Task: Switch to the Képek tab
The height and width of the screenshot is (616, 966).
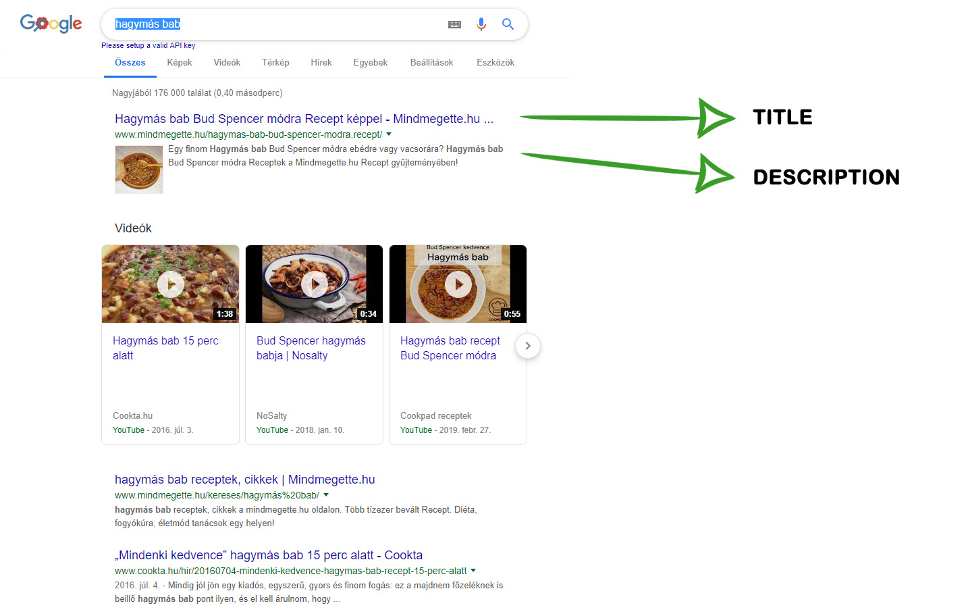Action: tap(180, 63)
